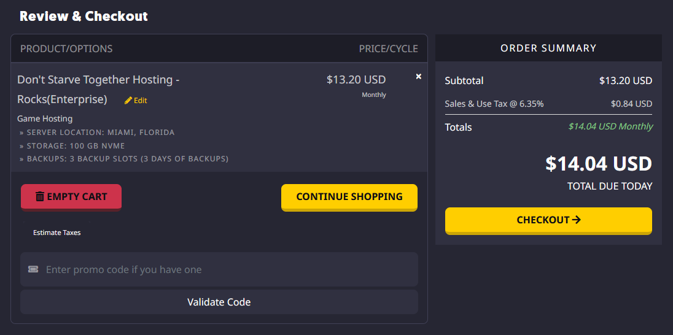
Task: Click the Storage: 100 GB NVMe option line
Action: click(x=72, y=145)
